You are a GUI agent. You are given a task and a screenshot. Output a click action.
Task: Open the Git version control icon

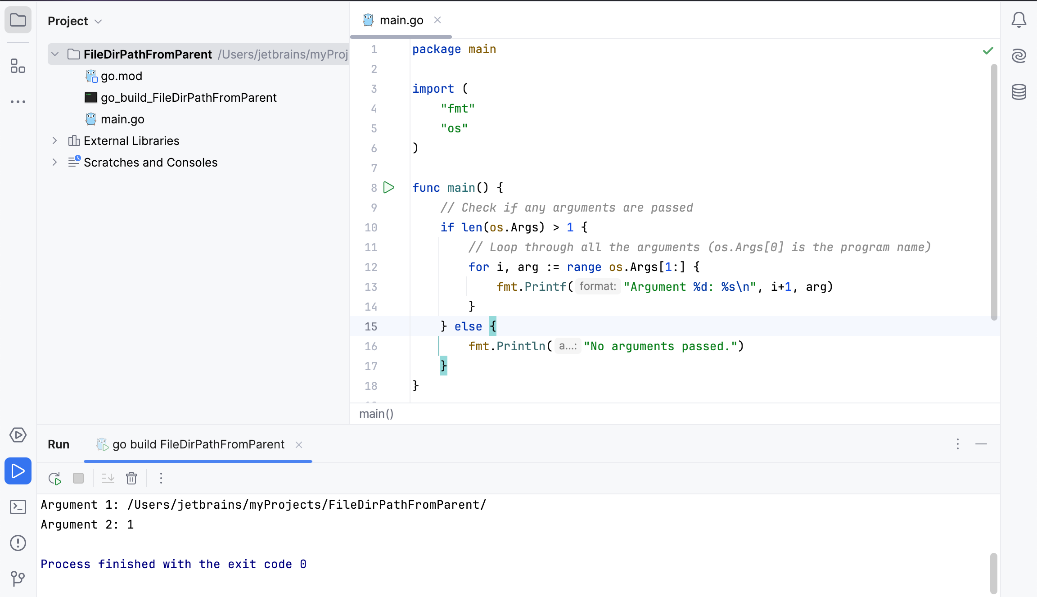(18, 578)
